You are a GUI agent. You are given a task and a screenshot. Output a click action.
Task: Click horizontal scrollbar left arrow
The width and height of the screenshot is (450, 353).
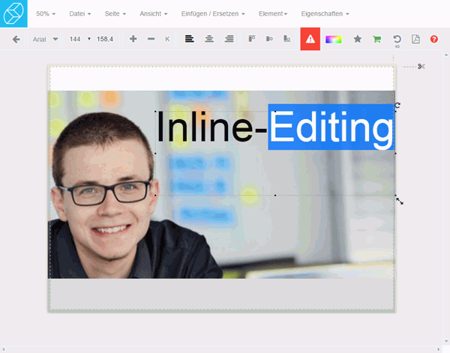click(4, 349)
